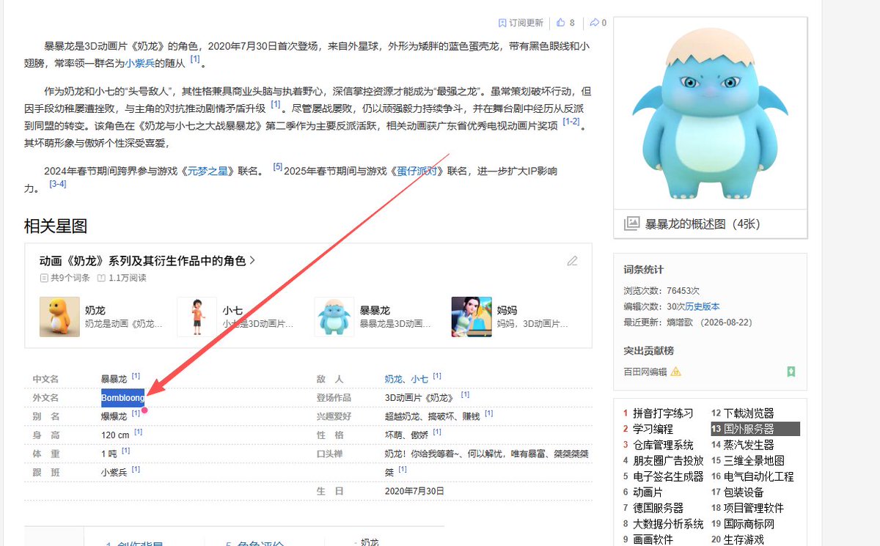This screenshot has height=546, width=880.
Task: Open the 三维全景地图 hot link
Action: click(754, 460)
